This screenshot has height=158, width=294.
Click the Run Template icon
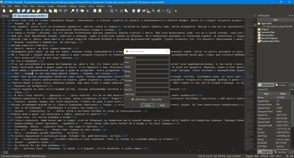100,11
